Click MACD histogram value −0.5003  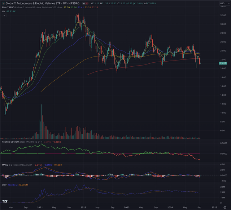click(x=57, y=165)
